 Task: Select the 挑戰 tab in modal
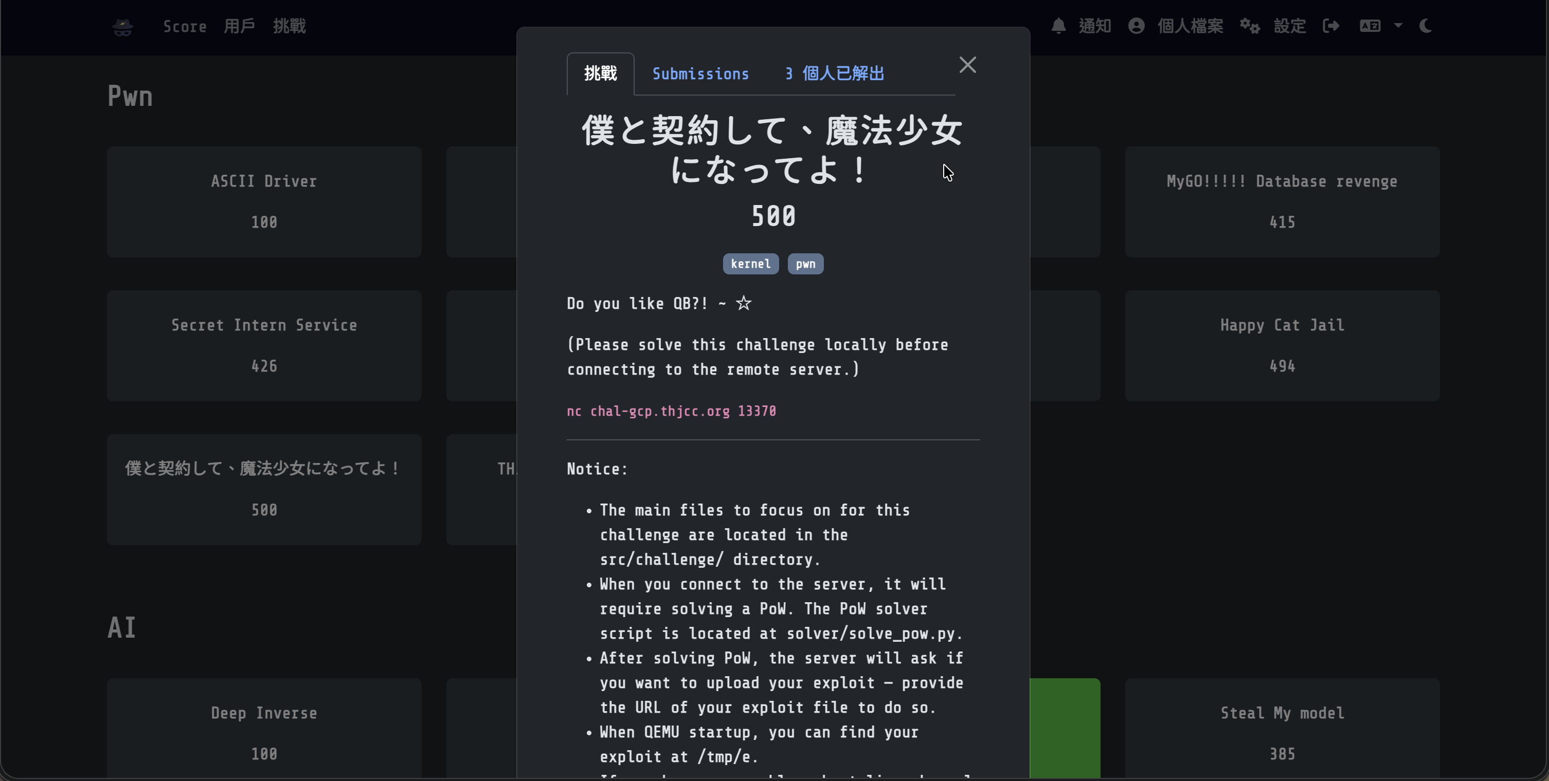click(600, 74)
